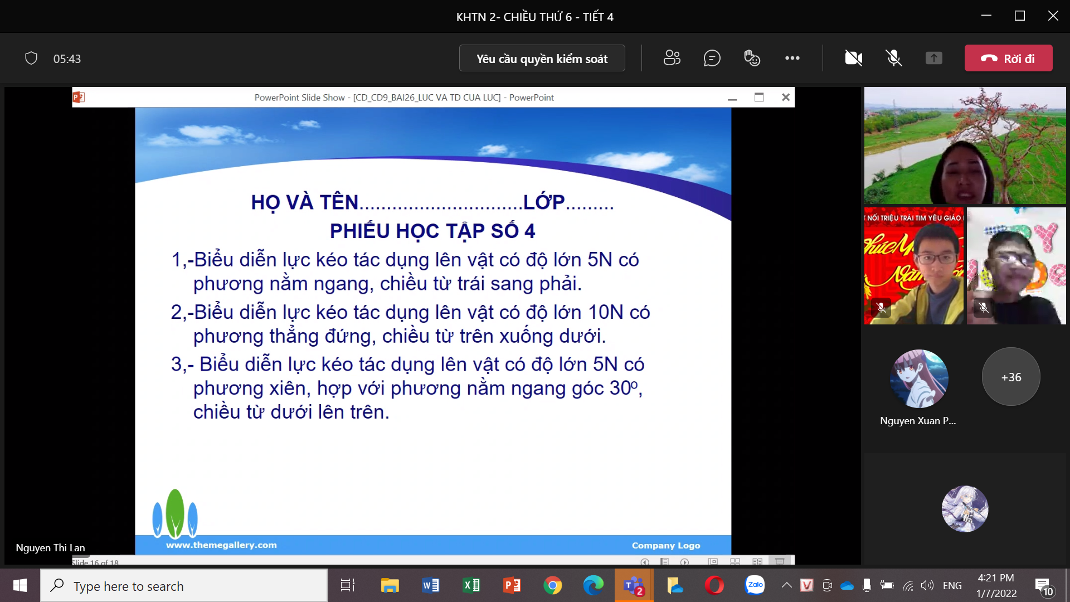Open Opera browser from the taskbar

[714, 585]
